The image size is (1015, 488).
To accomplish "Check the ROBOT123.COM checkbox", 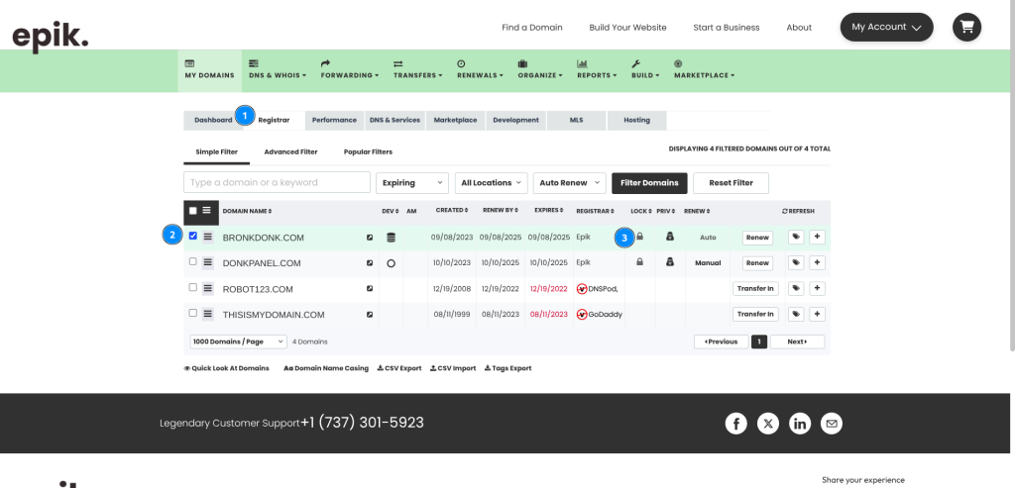I will (193, 288).
